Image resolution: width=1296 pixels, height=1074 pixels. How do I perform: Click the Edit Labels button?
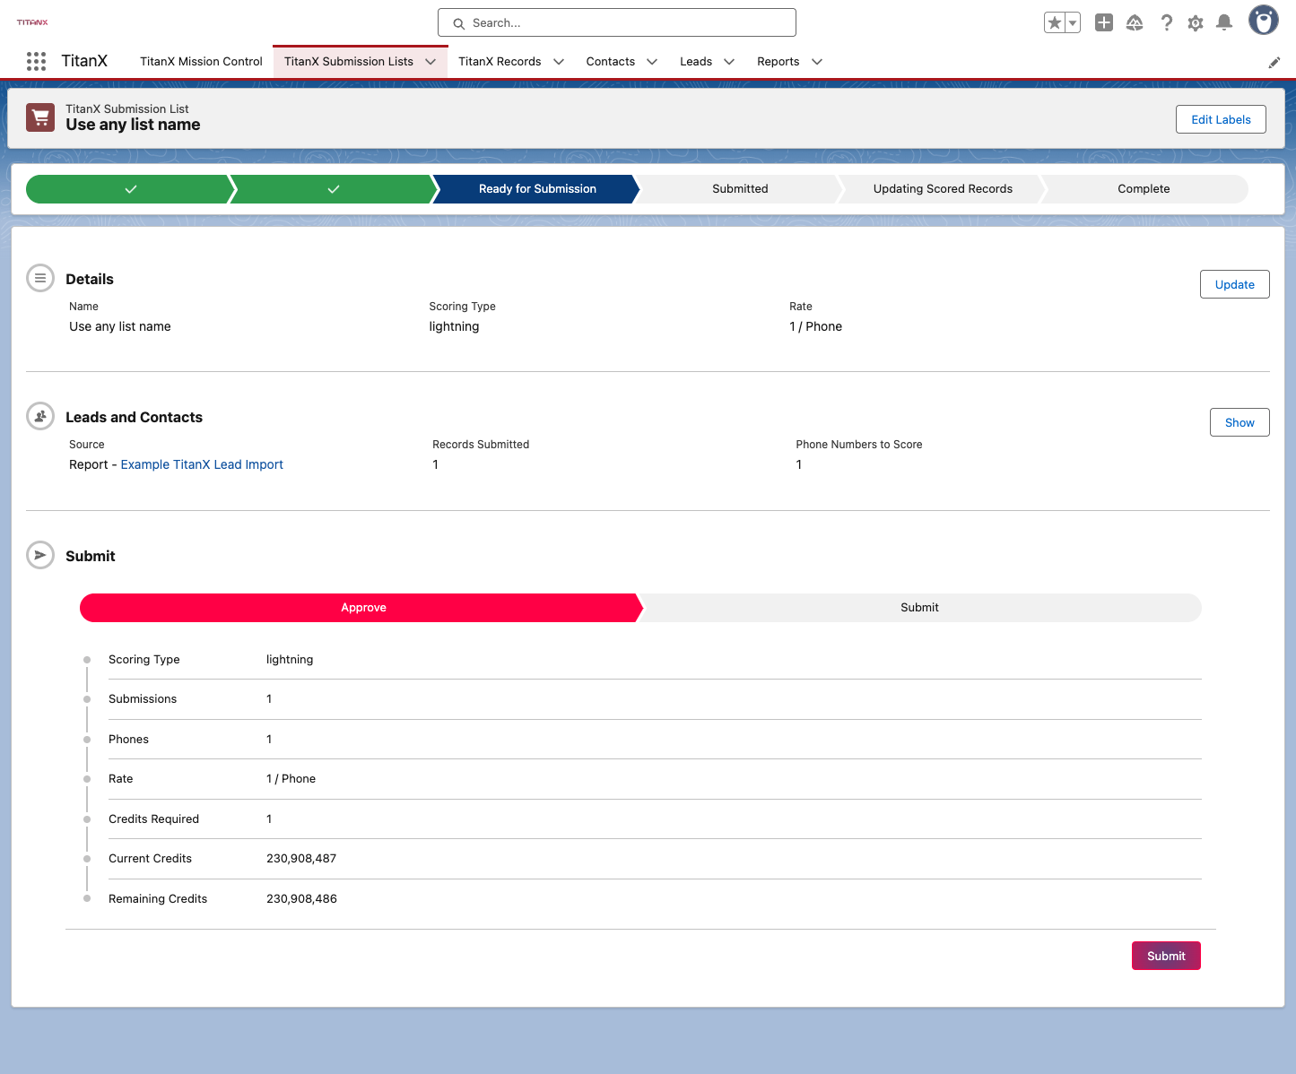[x=1221, y=119]
